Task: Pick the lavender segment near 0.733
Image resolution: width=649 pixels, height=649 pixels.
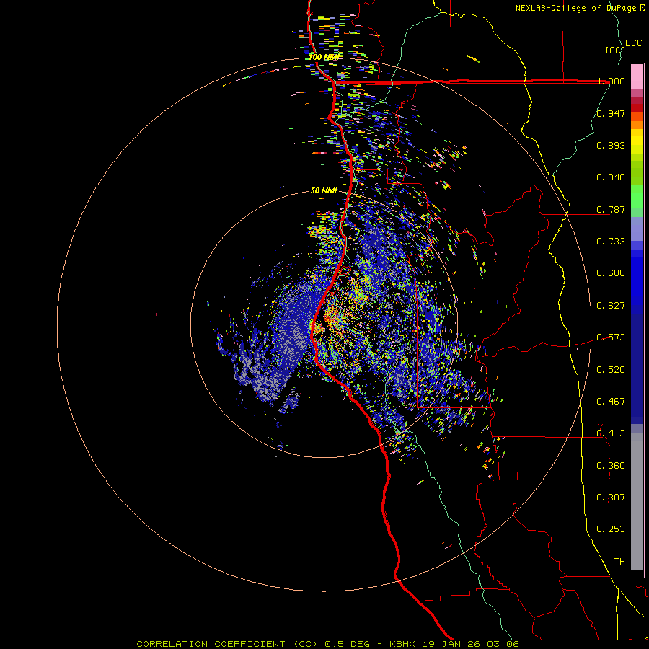Action: [x=637, y=229]
